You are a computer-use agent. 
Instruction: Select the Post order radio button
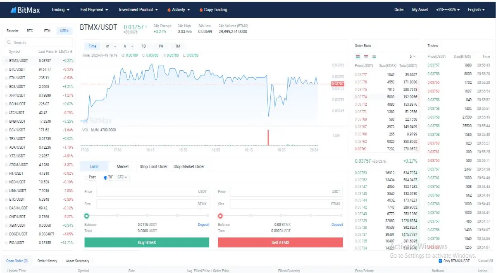click(x=86, y=177)
